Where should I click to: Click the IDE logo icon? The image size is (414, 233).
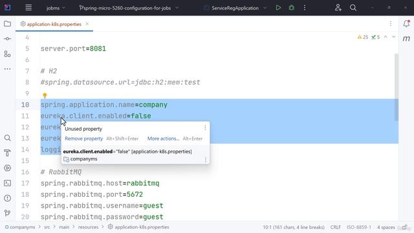coord(7,8)
